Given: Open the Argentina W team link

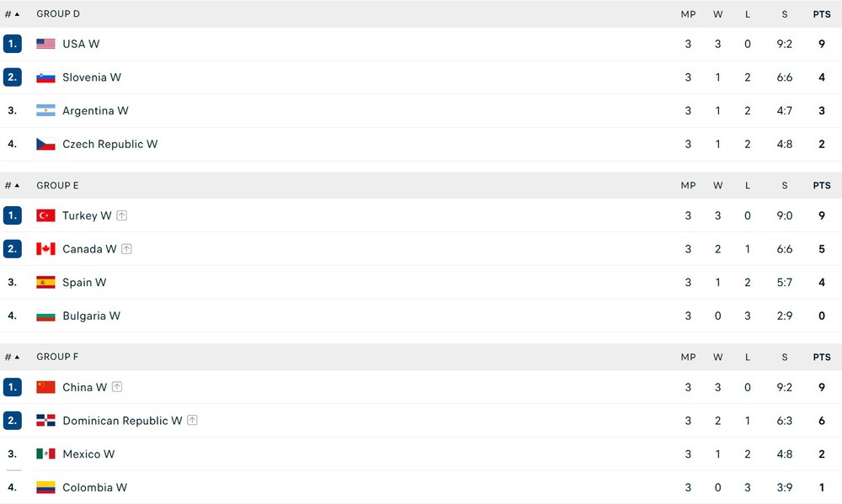Looking at the screenshot, I should pos(96,110).
